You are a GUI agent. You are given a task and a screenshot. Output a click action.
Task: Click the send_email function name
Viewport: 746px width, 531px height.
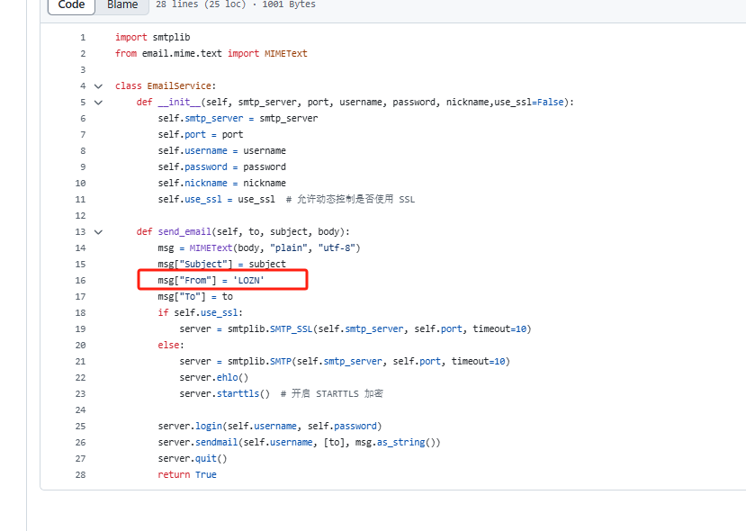[184, 231]
